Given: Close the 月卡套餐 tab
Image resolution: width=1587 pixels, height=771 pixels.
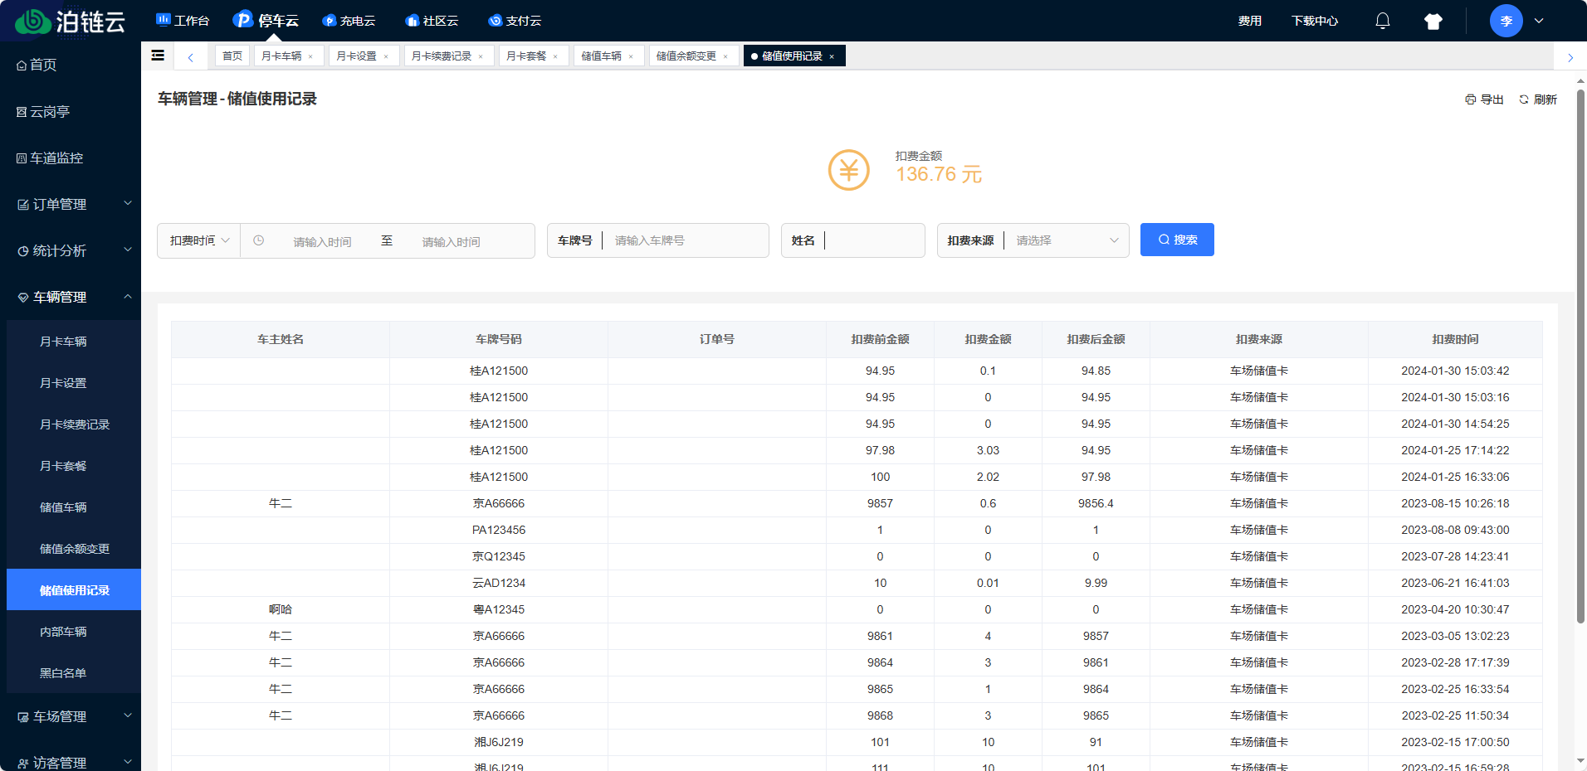Looking at the screenshot, I should click(x=555, y=56).
